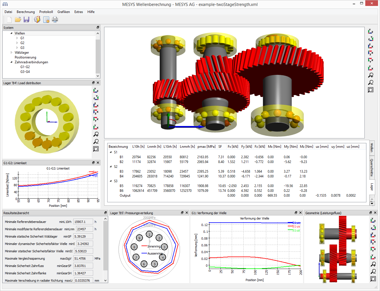The image size is (380, 291).
Task: Zoom in on the Geometrie Leistungsfluss view
Action: tap(373, 264)
